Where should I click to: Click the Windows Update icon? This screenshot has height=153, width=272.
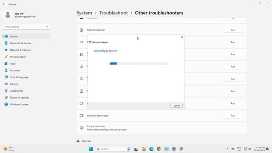[6, 104]
